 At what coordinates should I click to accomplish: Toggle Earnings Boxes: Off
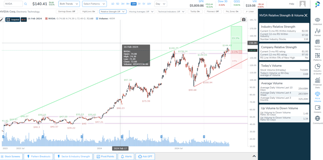pos(67,11)
